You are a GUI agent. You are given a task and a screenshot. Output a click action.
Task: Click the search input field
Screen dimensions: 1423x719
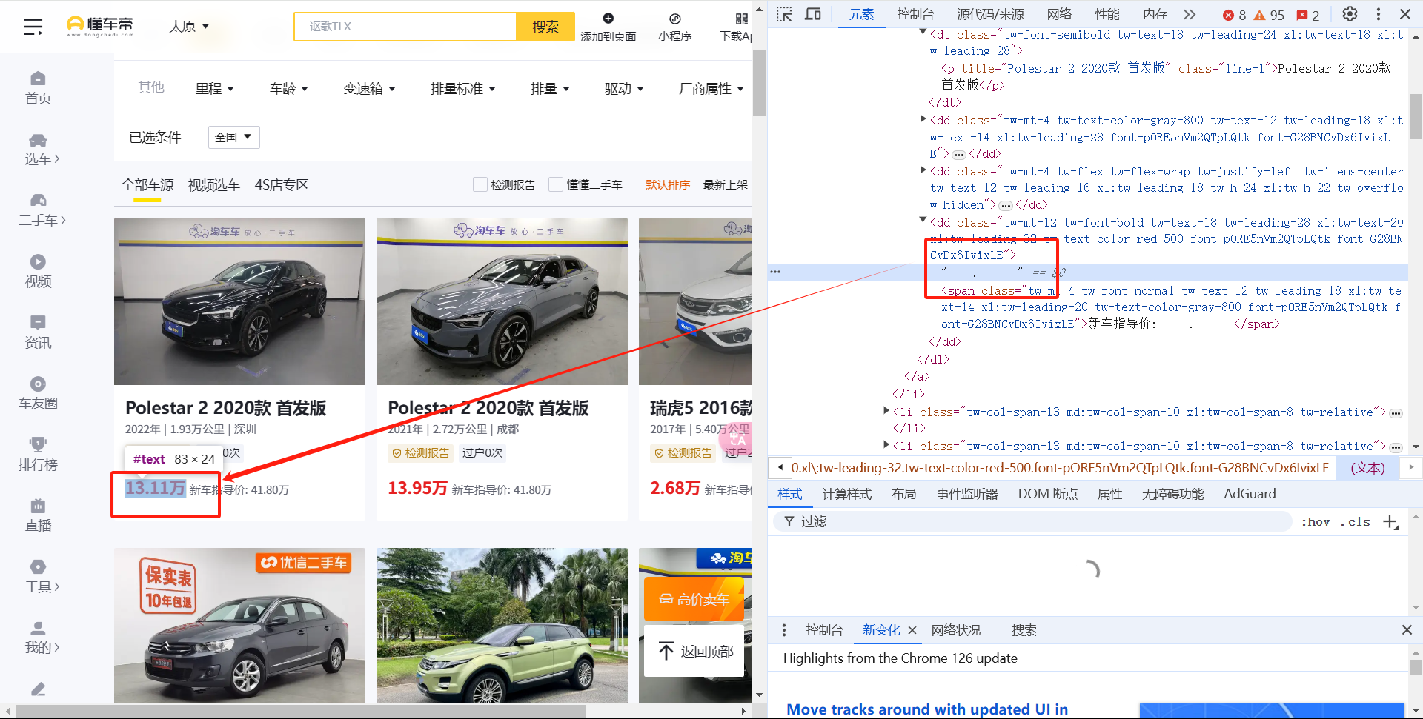pyautogui.click(x=405, y=27)
